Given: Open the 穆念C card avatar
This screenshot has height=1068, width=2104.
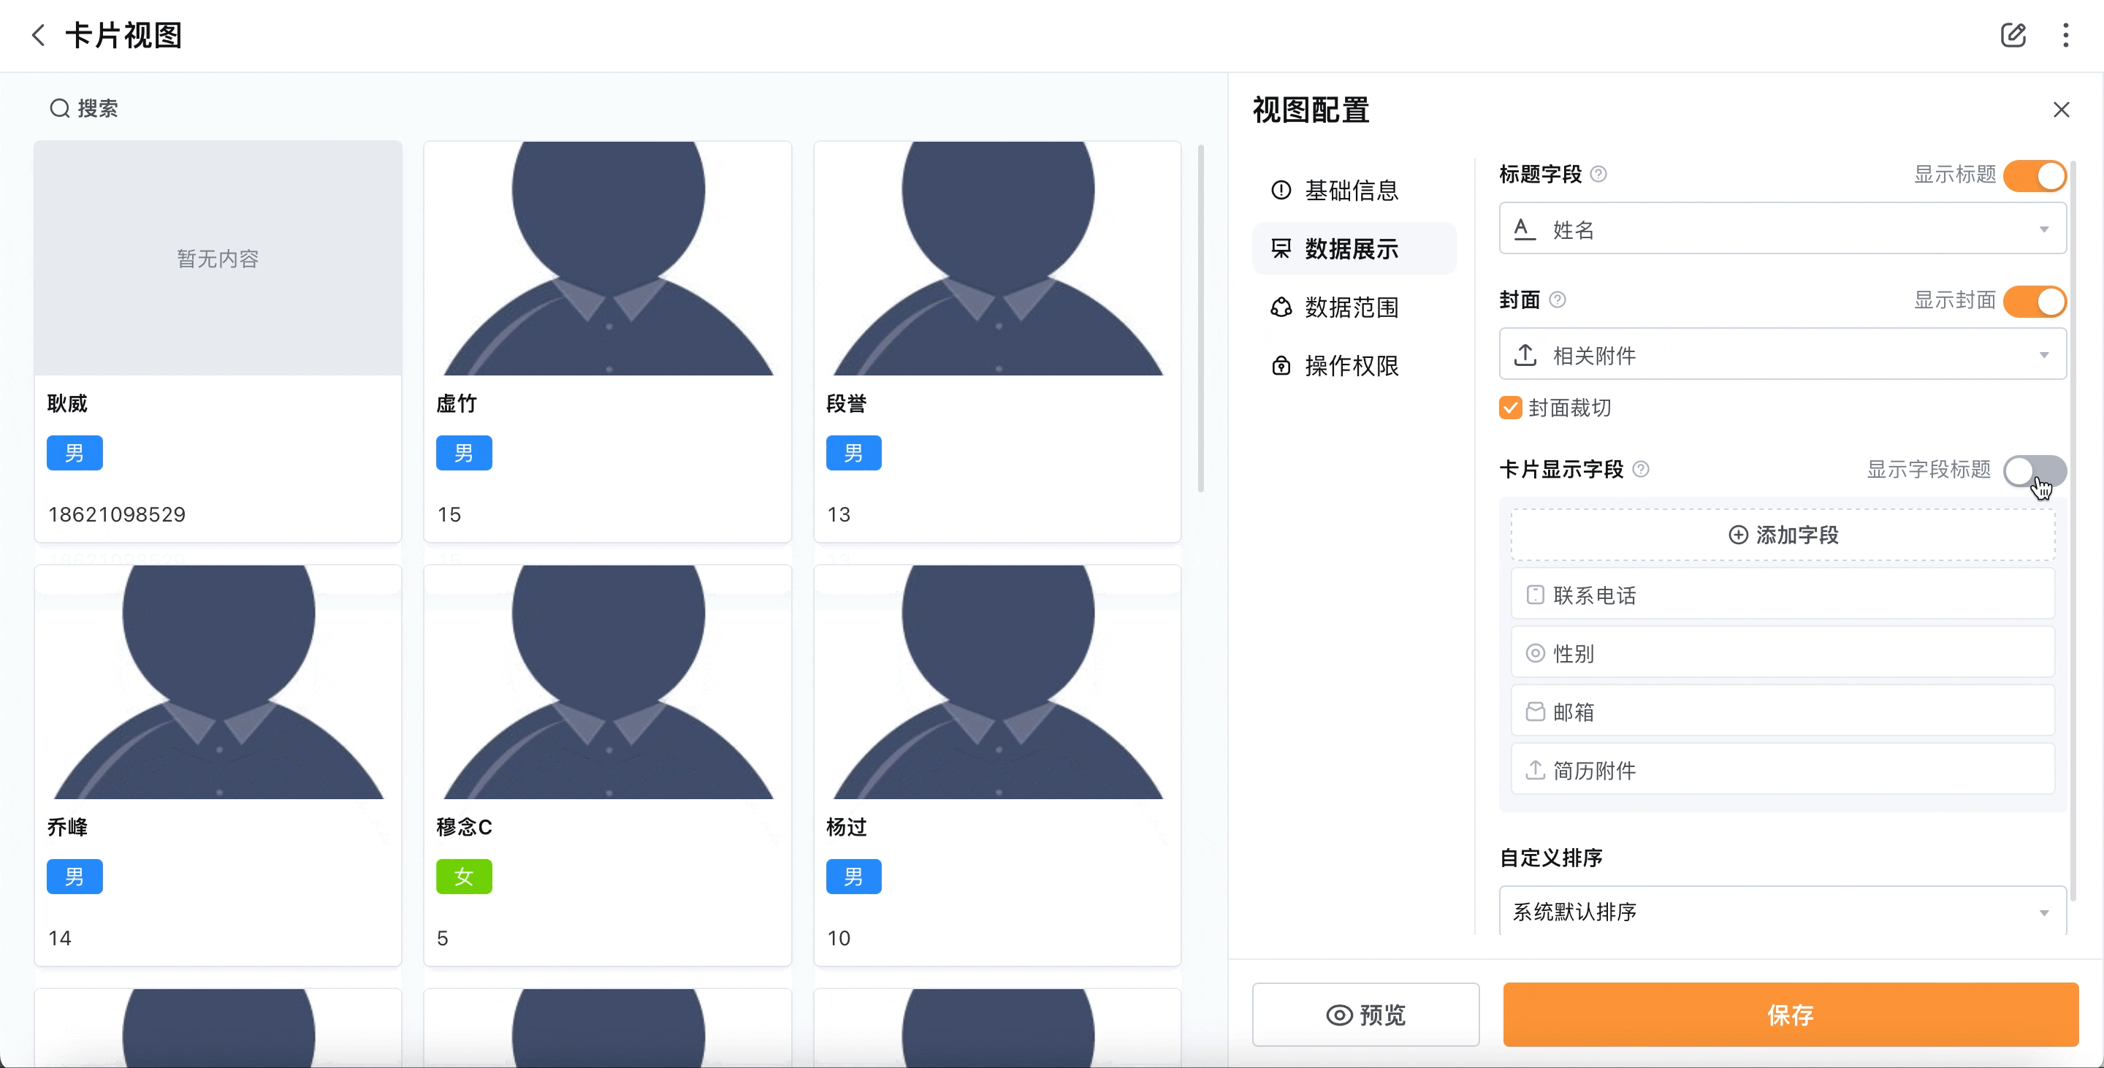Looking at the screenshot, I should coord(608,682).
